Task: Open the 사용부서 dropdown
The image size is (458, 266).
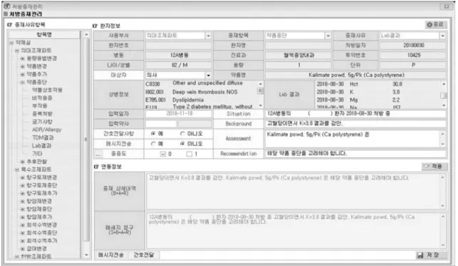Action: click(x=208, y=36)
